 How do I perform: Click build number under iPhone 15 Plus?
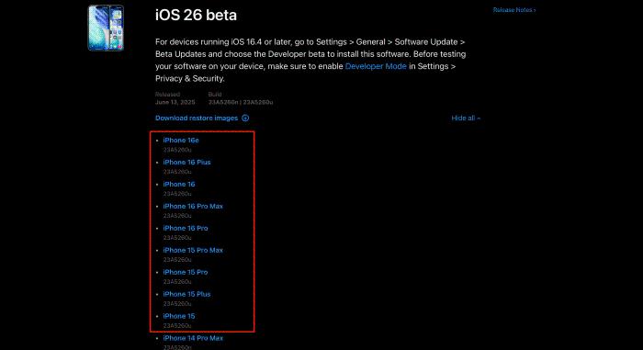pos(177,304)
